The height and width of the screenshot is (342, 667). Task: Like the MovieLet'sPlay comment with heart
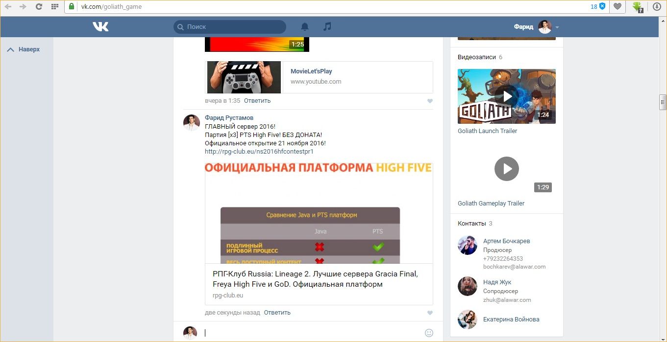(x=430, y=101)
